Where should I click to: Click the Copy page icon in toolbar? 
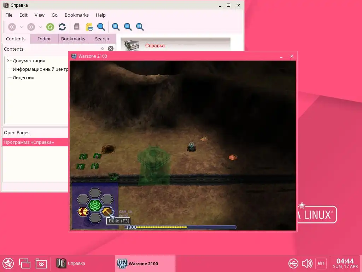[x=77, y=27]
